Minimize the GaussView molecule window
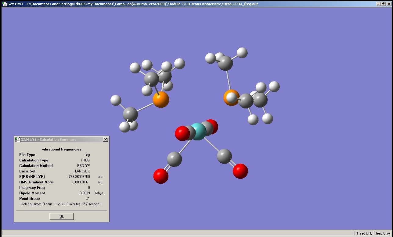The height and width of the screenshot is (237, 393). pyautogui.click(x=378, y=4)
